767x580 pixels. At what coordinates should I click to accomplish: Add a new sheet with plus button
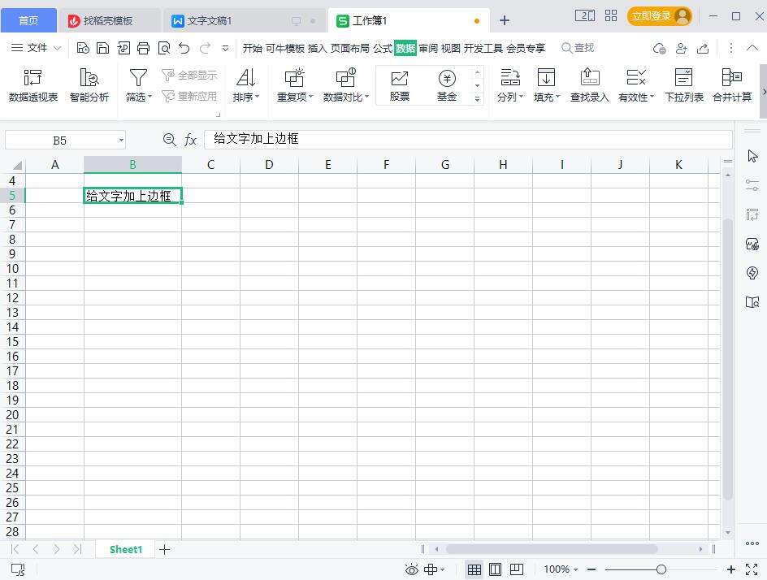[165, 549]
